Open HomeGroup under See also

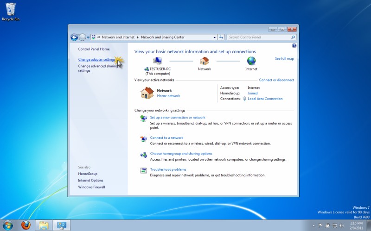(88, 174)
